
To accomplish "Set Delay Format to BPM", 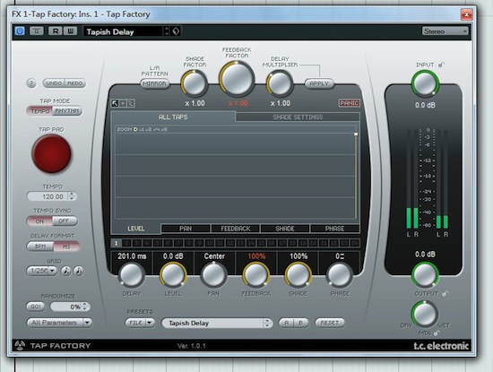I will click(40, 247).
